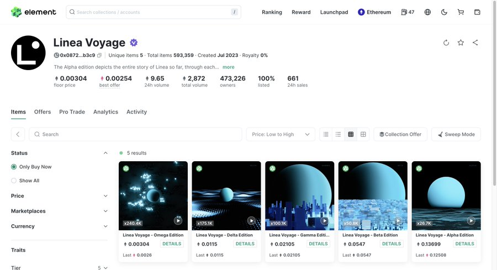This screenshot has width=497, height=270.
Task: Copy the contract address
Action: (x=99, y=55)
